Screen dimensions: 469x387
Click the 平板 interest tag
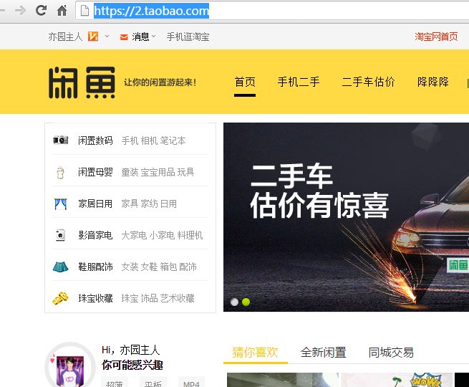(153, 383)
